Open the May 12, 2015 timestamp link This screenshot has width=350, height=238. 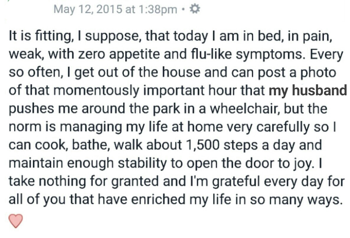pos(115,10)
